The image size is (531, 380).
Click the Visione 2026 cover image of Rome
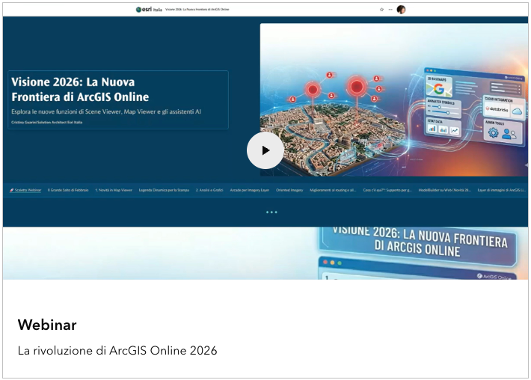click(x=394, y=99)
